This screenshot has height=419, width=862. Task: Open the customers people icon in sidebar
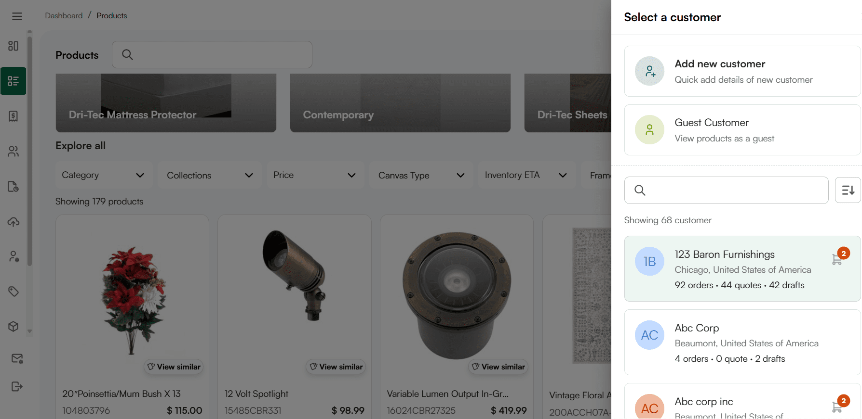(x=13, y=152)
